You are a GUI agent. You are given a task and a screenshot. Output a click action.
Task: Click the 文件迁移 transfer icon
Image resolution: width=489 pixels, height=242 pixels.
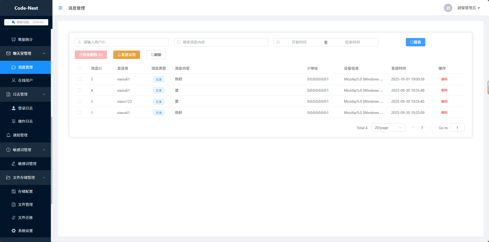[14, 218]
